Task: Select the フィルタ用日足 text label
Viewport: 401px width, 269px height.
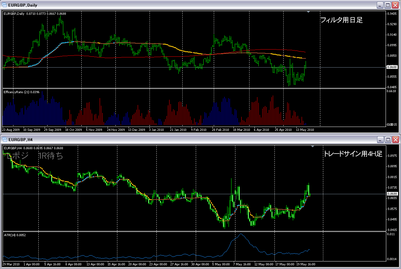Action: (x=341, y=20)
